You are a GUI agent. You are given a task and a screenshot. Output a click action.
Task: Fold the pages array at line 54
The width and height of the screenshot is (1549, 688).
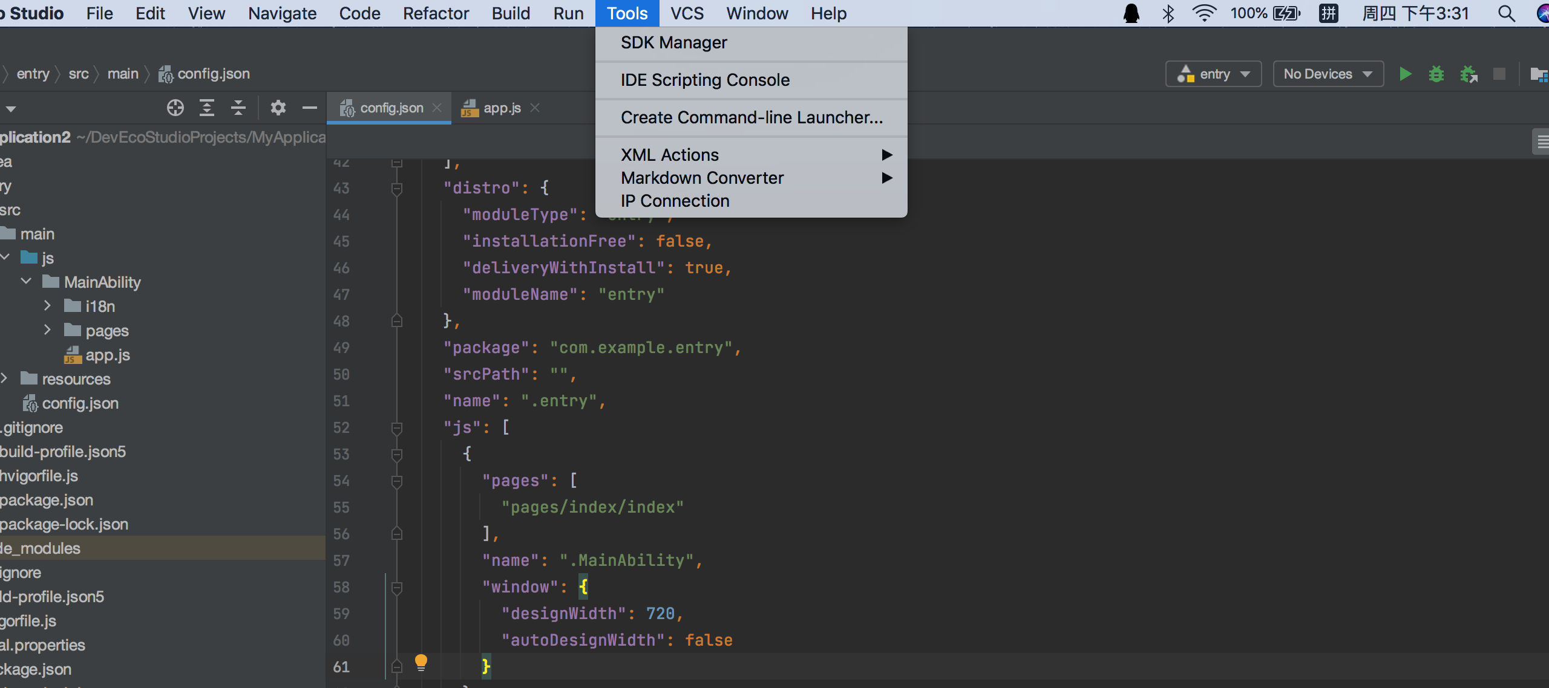397,481
